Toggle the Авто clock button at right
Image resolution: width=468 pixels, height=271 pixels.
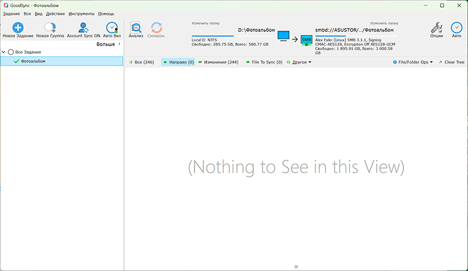pos(456,27)
